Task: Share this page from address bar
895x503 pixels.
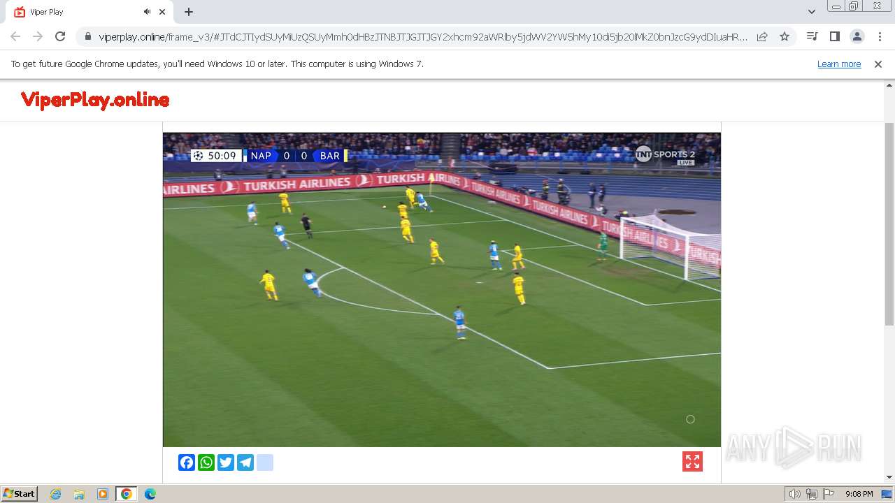Action: tap(762, 36)
